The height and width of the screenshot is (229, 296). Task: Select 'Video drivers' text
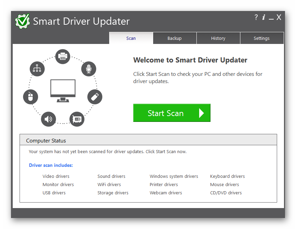(56, 176)
